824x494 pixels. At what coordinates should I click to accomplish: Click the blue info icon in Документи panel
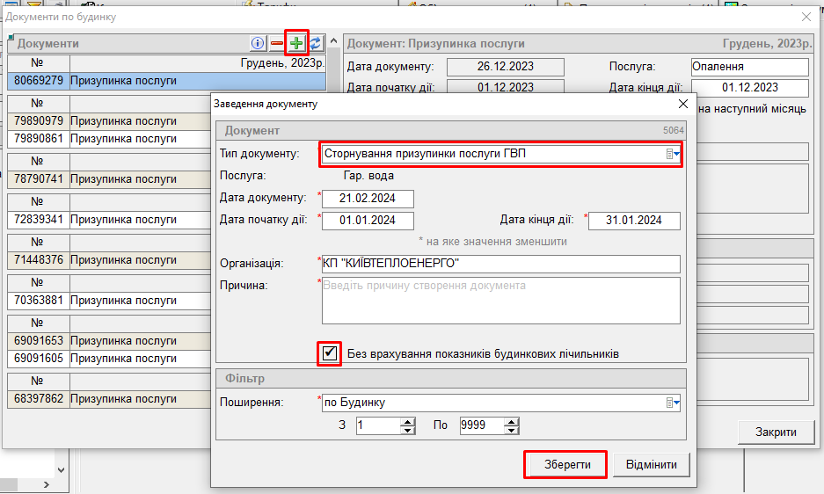coord(258,42)
